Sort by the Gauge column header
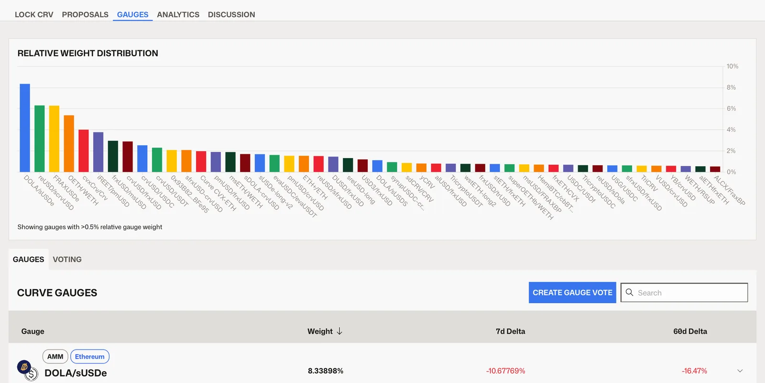Screen dimensions: 765x383 point(33,331)
